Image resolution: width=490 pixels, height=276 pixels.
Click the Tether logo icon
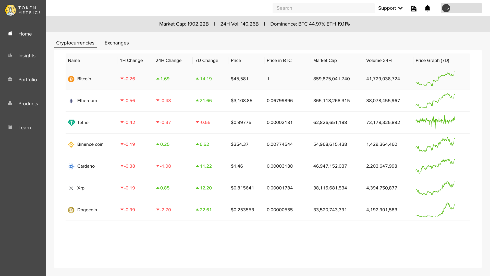(x=71, y=123)
